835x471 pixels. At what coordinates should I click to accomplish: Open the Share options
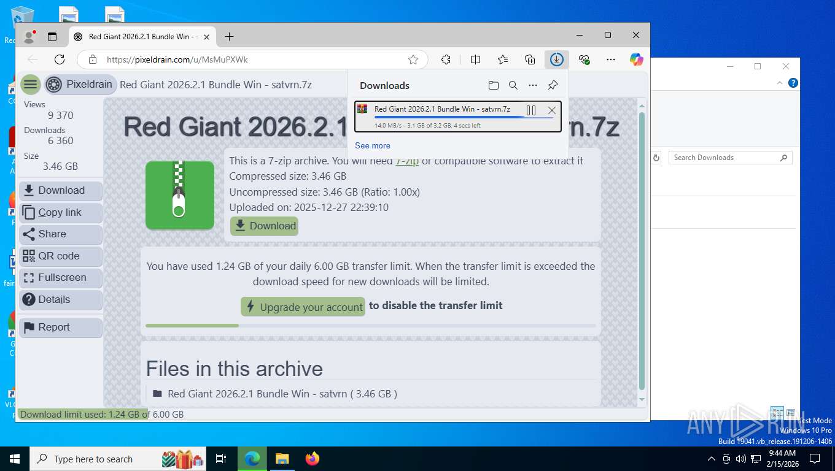pyautogui.click(x=61, y=234)
